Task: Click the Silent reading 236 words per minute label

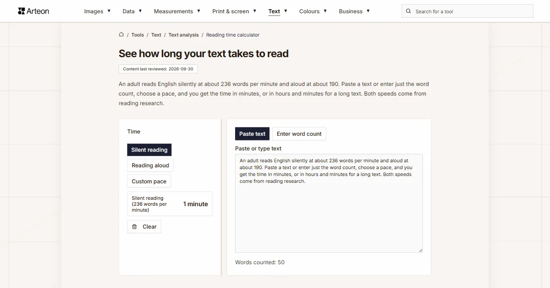Action: coord(149,204)
